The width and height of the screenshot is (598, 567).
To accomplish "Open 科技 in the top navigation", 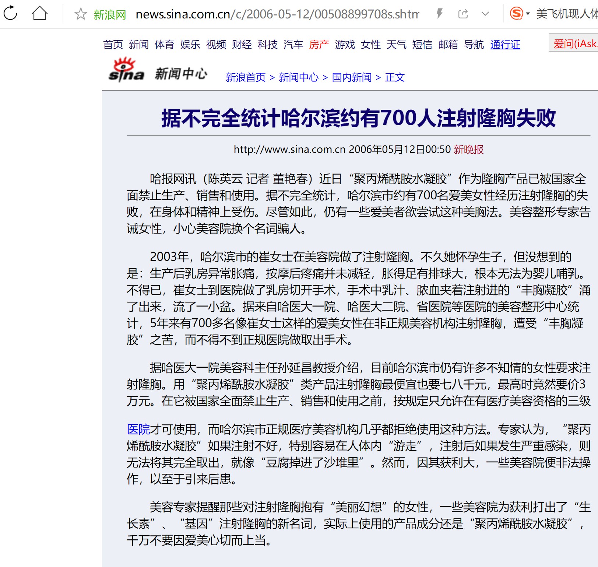I will [x=268, y=45].
